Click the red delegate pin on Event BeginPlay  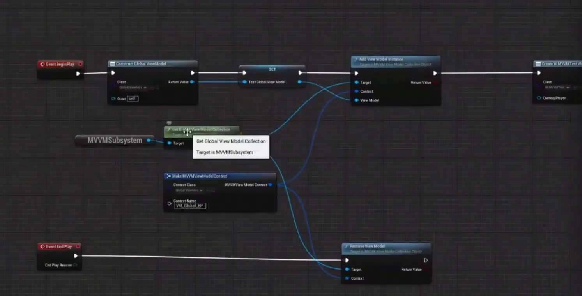[80, 64]
